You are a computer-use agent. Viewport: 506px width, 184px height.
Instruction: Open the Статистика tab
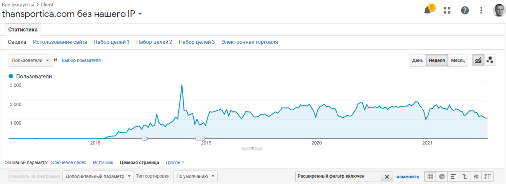(x=23, y=30)
